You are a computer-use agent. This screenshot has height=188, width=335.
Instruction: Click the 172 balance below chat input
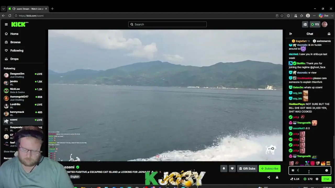[308, 179]
